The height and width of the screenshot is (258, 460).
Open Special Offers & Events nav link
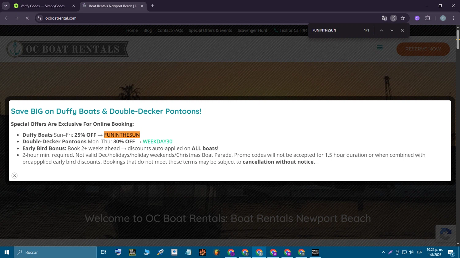tap(210, 30)
